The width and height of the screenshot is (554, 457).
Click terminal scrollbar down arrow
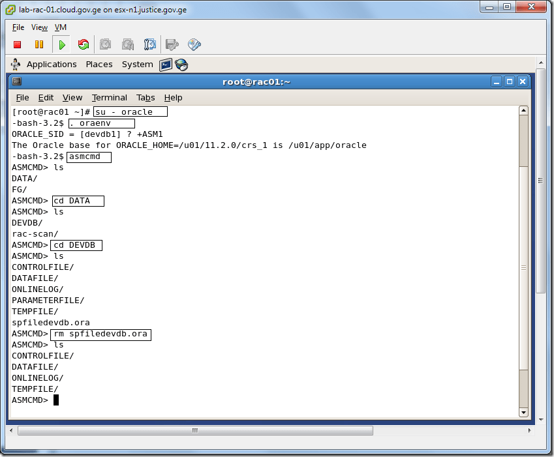click(x=523, y=412)
